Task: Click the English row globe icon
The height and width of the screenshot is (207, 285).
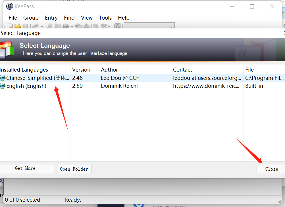Action: [x=3, y=86]
